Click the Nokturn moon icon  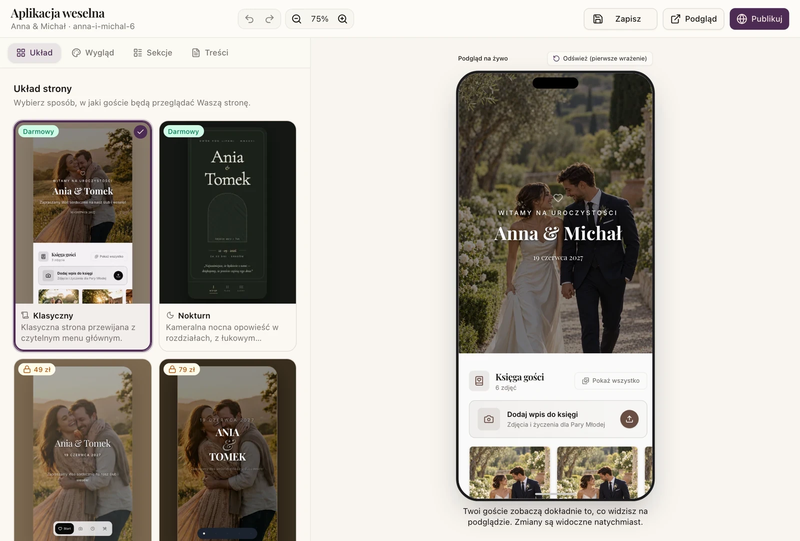pos(170,315)
